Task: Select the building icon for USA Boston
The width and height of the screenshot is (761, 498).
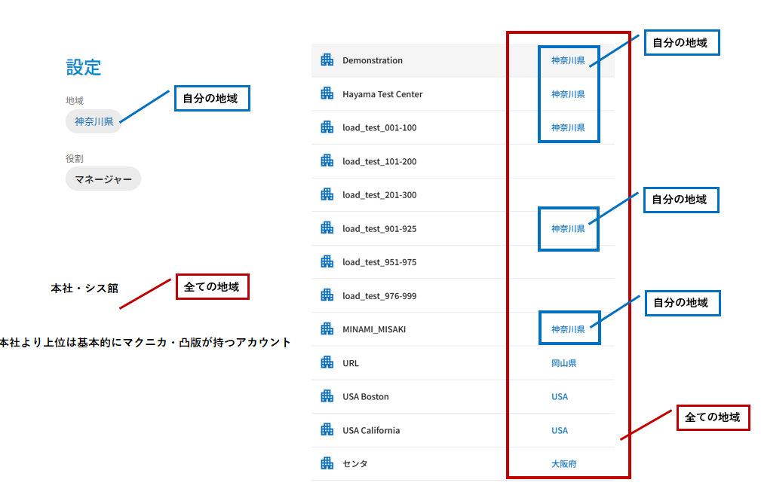Action: pyautogui.click(x=327, y=396)
